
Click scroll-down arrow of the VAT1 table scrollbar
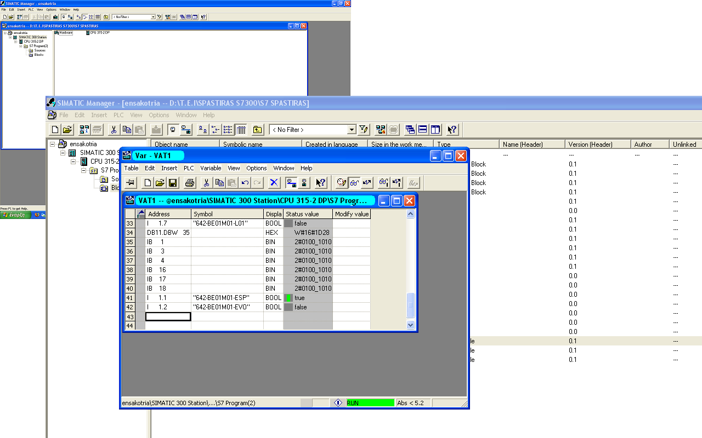click(411, 324)
